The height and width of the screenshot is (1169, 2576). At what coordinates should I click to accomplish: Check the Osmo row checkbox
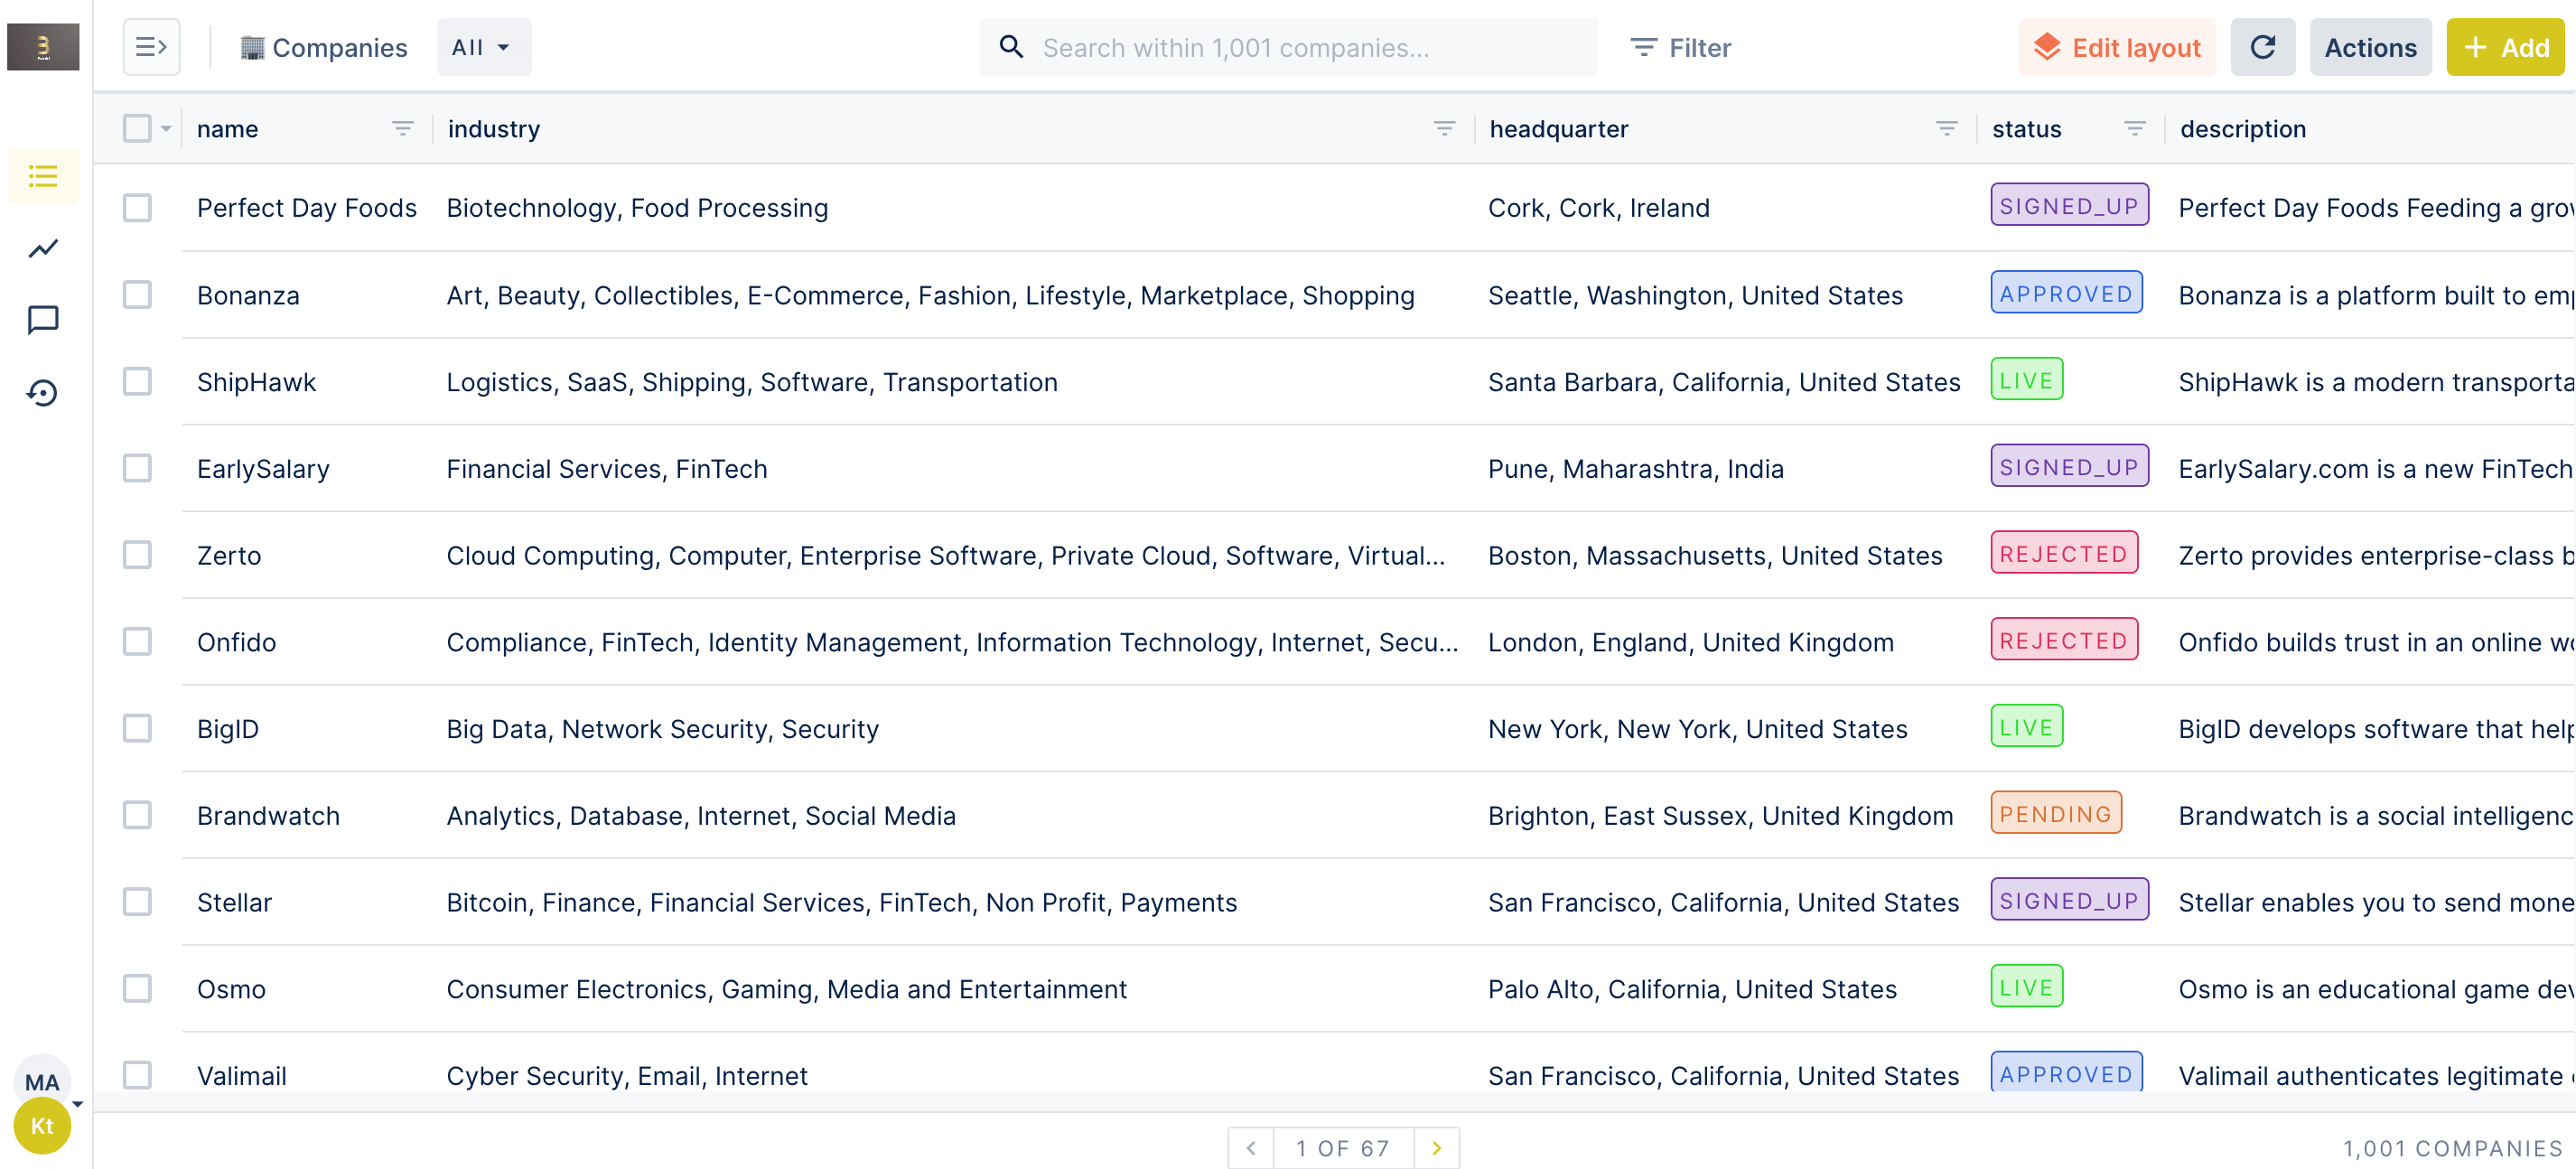(137, 988)
